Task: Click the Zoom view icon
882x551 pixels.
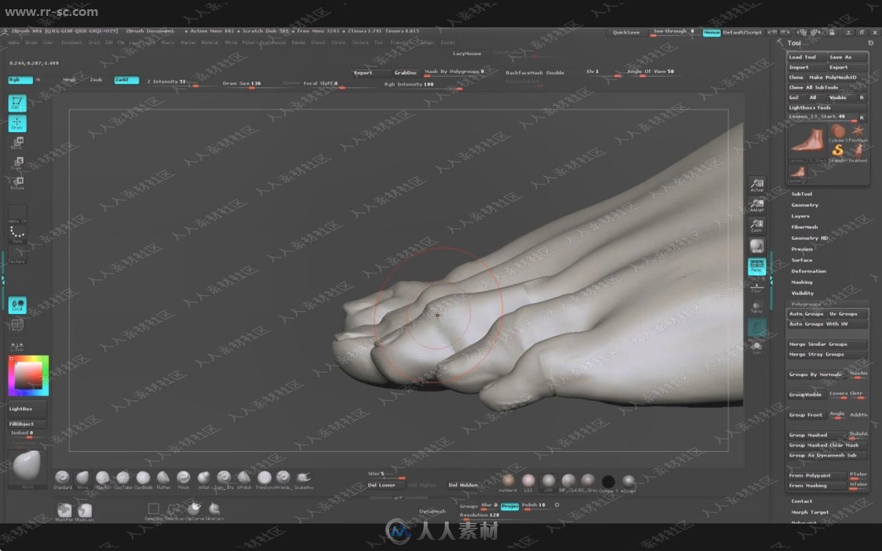Action: click(x=757, y=225)
